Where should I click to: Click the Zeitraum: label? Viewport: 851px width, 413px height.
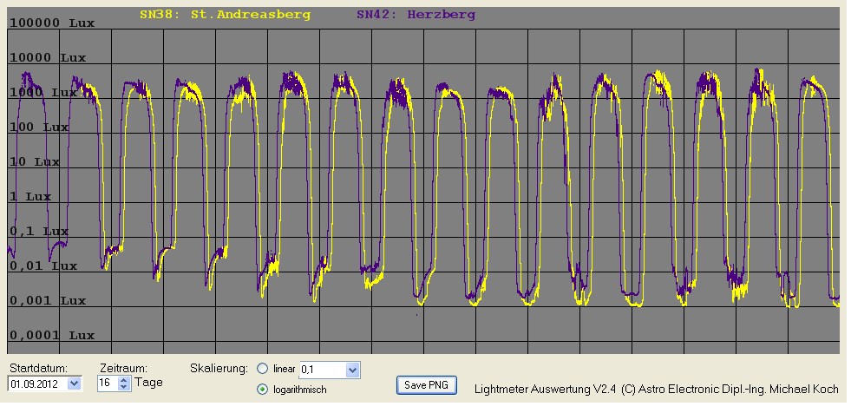[124, 368]
